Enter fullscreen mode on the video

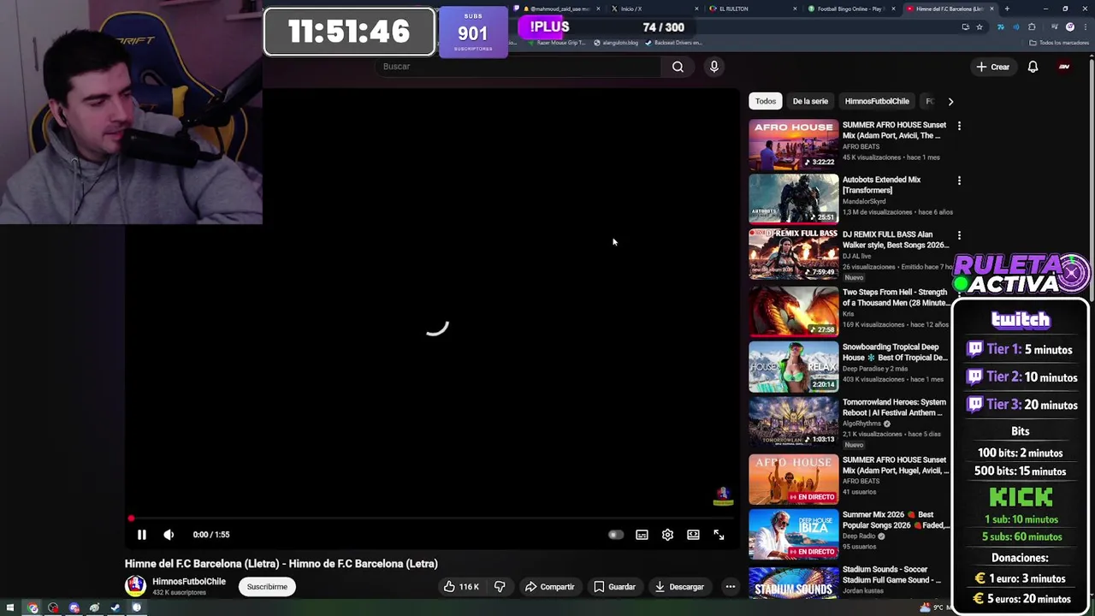click(x=719, y=535)
